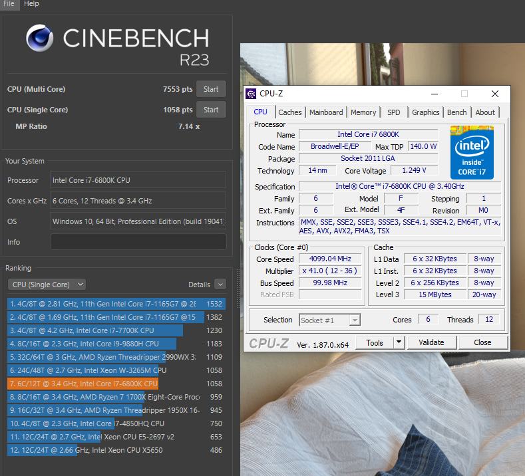
Task: Click the Bus Speed 99.98 MHz value
Action: click(x=330, y=283)
